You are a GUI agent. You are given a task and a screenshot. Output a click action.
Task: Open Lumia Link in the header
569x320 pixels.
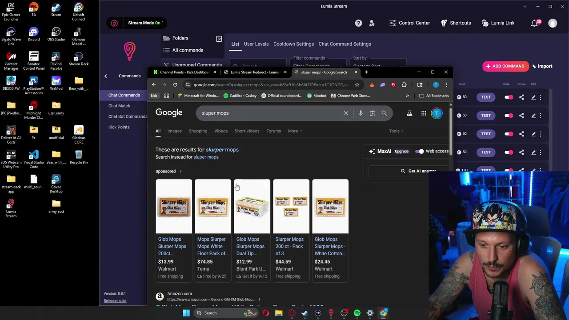point(498,23)
